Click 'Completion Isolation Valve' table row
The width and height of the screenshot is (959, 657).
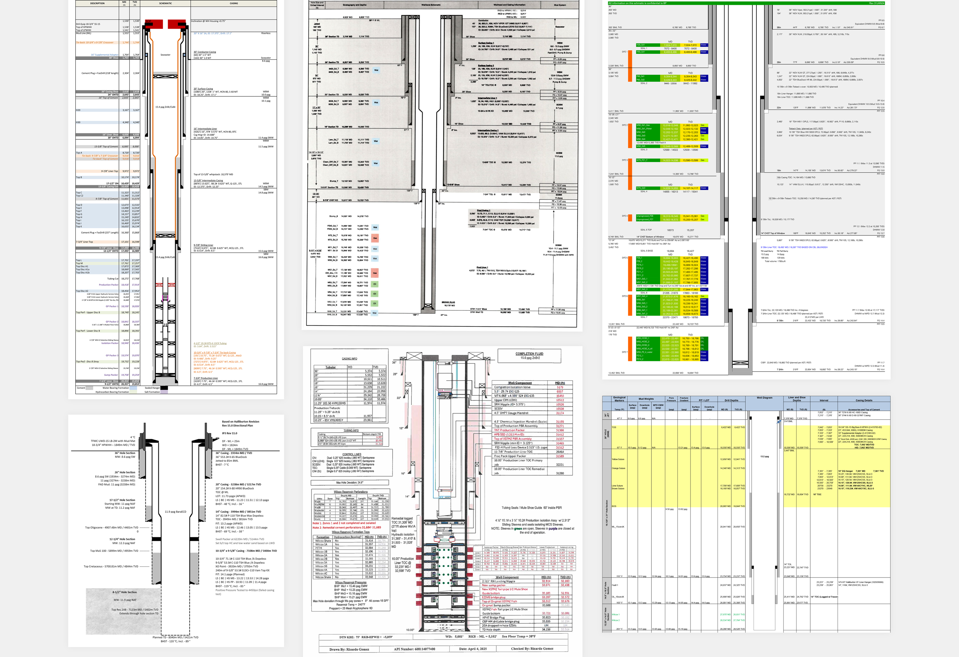pyautogui.click(x=533, y=387)
